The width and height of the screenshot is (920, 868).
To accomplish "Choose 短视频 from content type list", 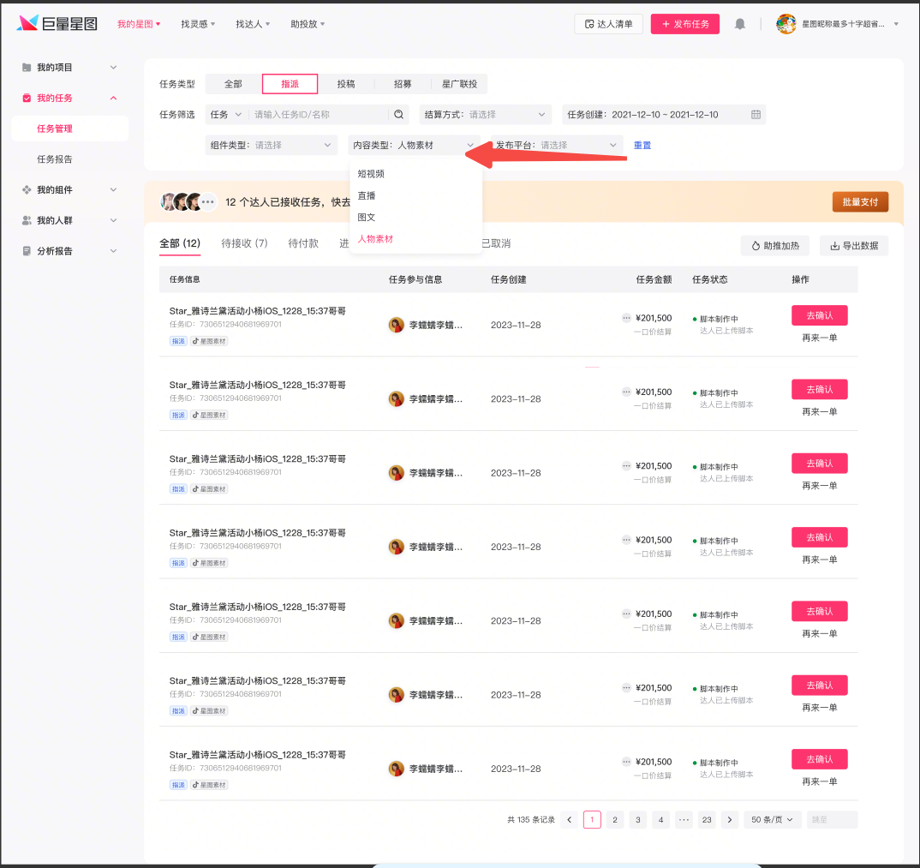I will tap(371, 174).
